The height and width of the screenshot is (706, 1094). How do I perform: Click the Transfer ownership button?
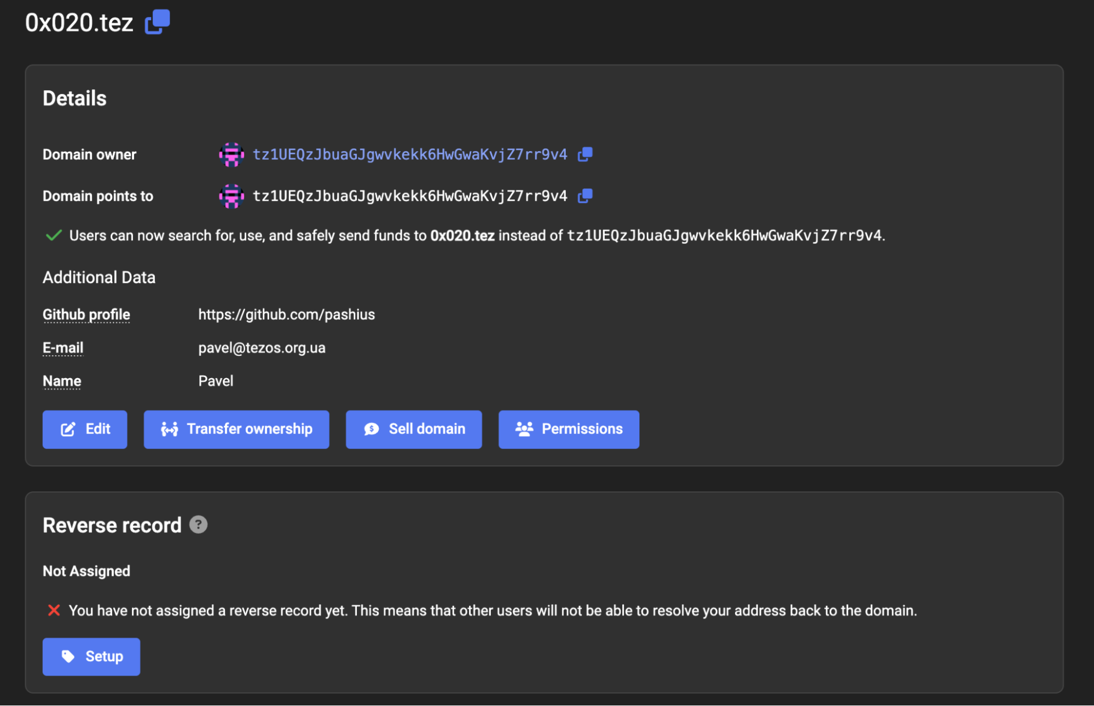[236, 429]
